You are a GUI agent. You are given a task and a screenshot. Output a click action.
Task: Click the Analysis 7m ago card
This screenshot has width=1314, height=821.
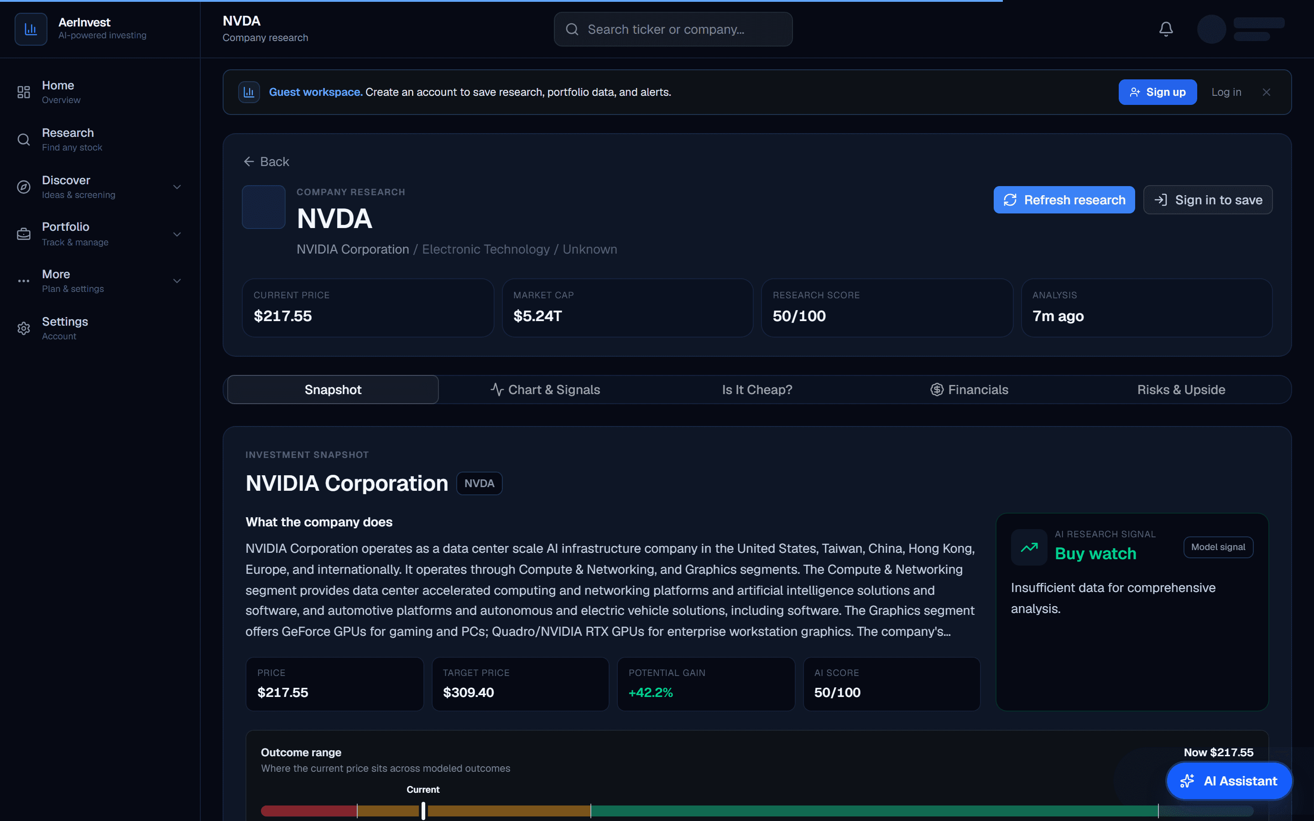pyautogui.click(x=1146, y=308)
